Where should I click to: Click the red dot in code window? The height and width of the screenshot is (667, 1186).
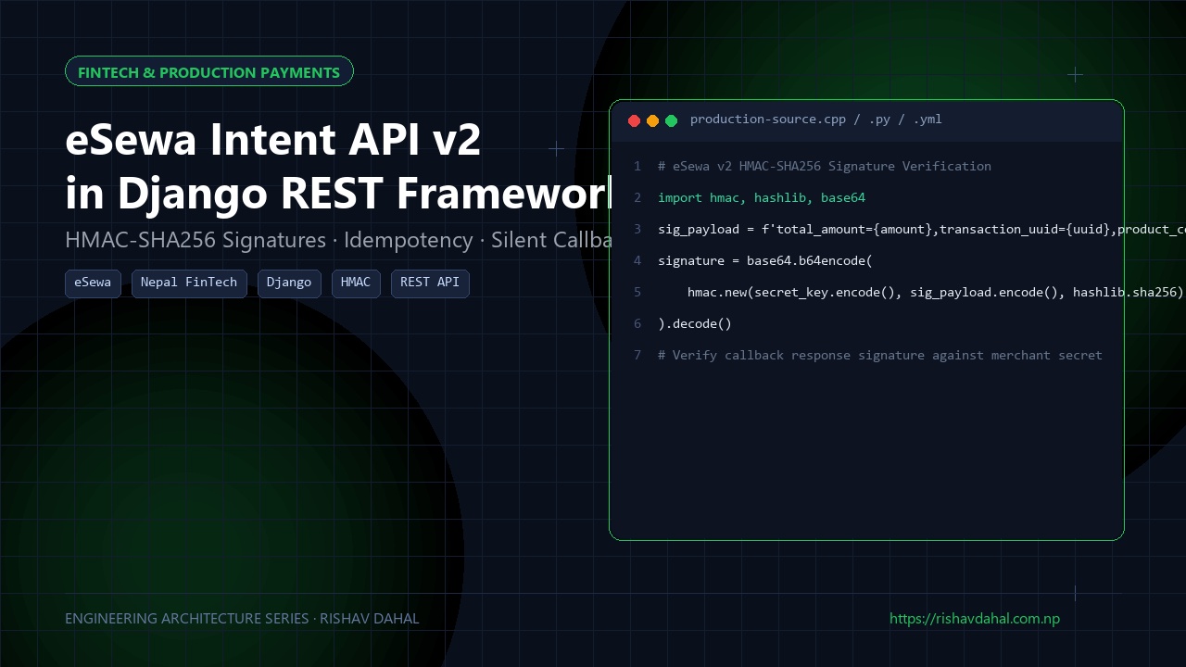click(634, 120)
